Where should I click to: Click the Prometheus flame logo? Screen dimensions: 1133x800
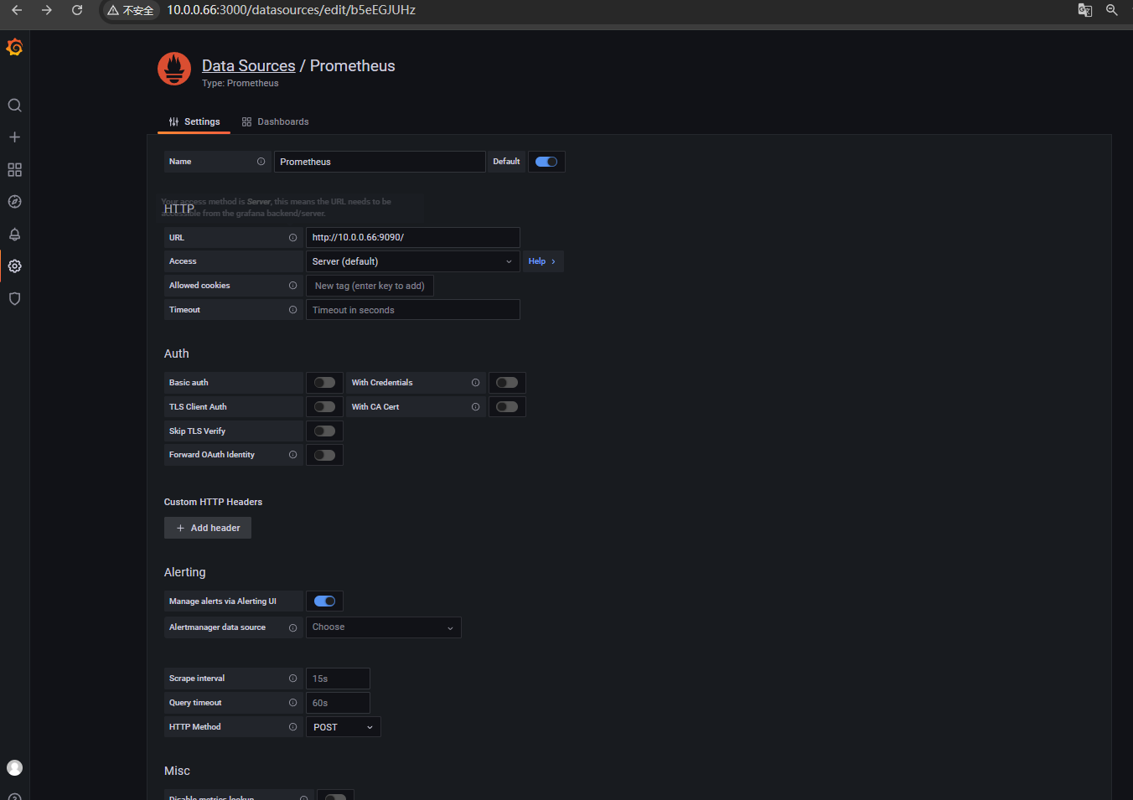point(174,69)
